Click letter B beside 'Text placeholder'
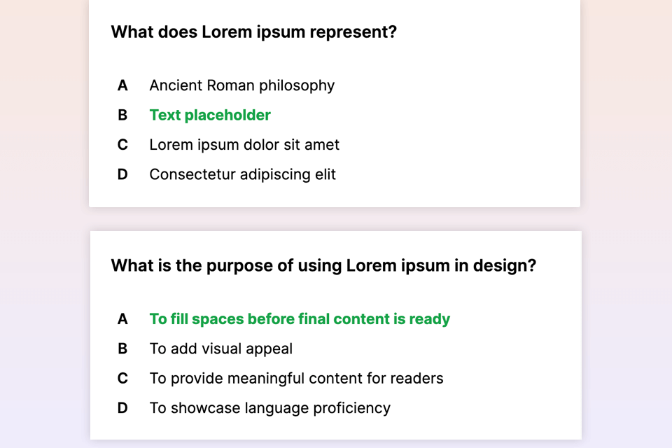672x448 pixels. pos(122,115)
